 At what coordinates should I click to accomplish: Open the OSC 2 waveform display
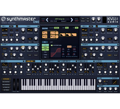85,30
